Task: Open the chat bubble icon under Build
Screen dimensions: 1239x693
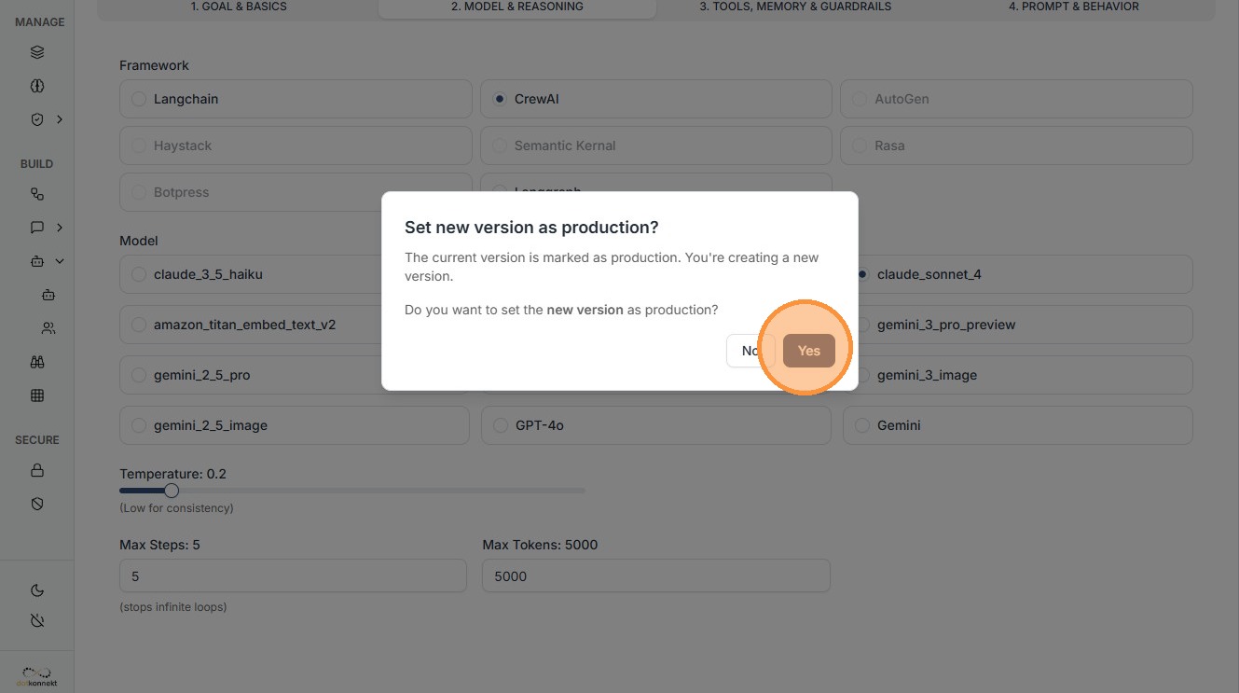Action: pos(37,228)
